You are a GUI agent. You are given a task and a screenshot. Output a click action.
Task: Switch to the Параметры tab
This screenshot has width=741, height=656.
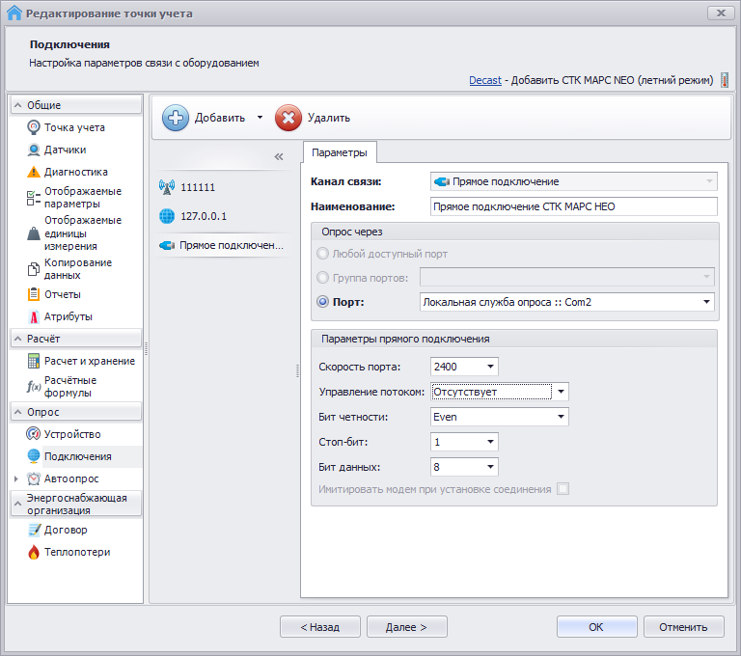(x=339, y=152)
